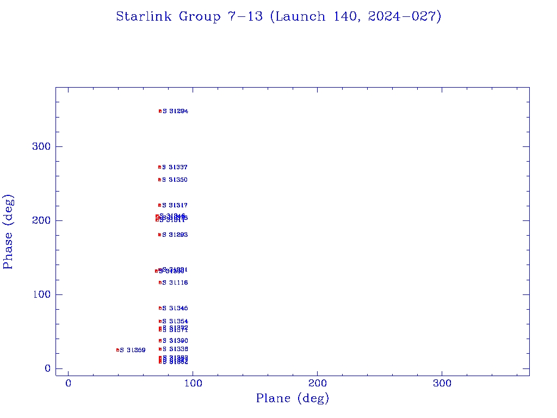Select the red data marker beside S 31116
The image size is (557, 418).
pyautogui.click(x=160, y=282)
